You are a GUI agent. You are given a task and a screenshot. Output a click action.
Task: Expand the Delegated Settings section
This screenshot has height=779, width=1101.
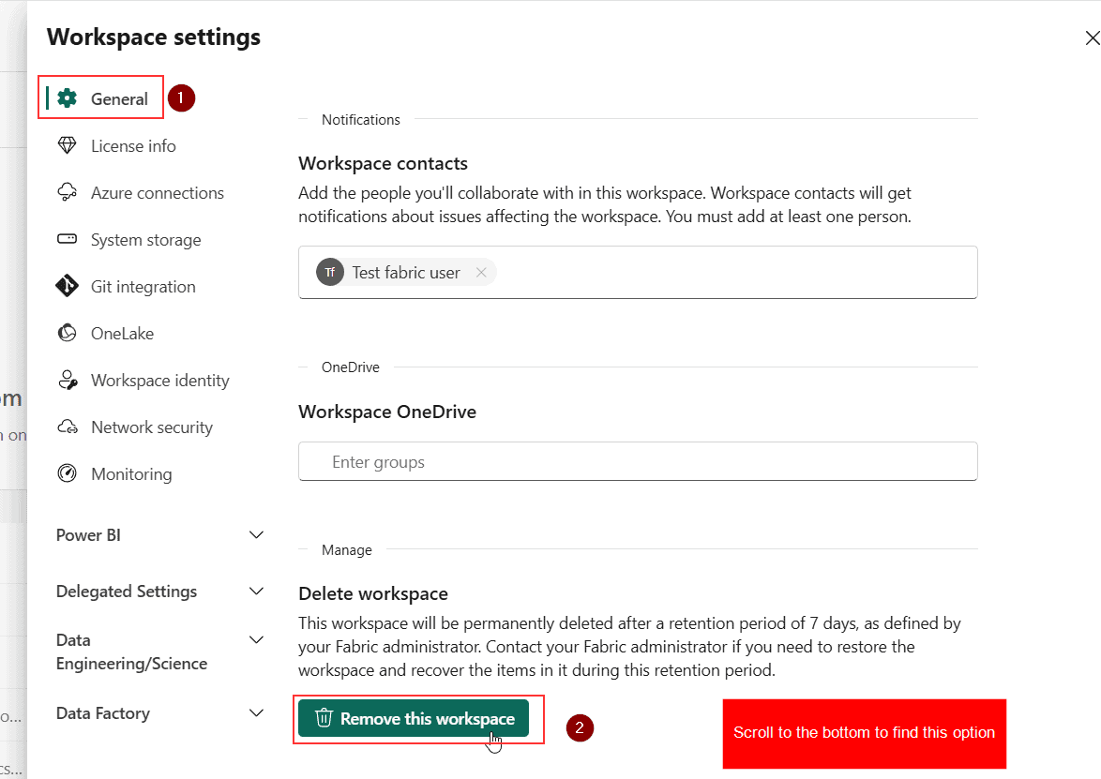(256, 592)
